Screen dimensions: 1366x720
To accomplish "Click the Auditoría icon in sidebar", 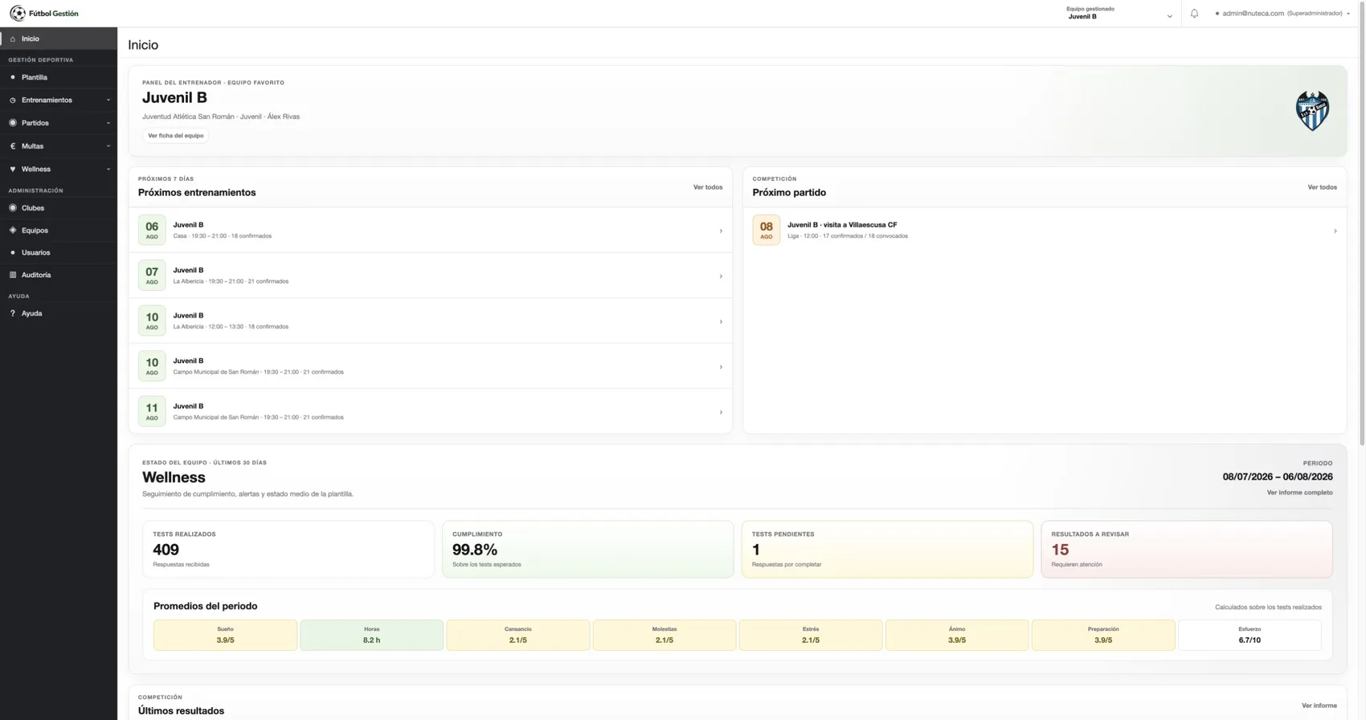I will click(x=13, y=275).
